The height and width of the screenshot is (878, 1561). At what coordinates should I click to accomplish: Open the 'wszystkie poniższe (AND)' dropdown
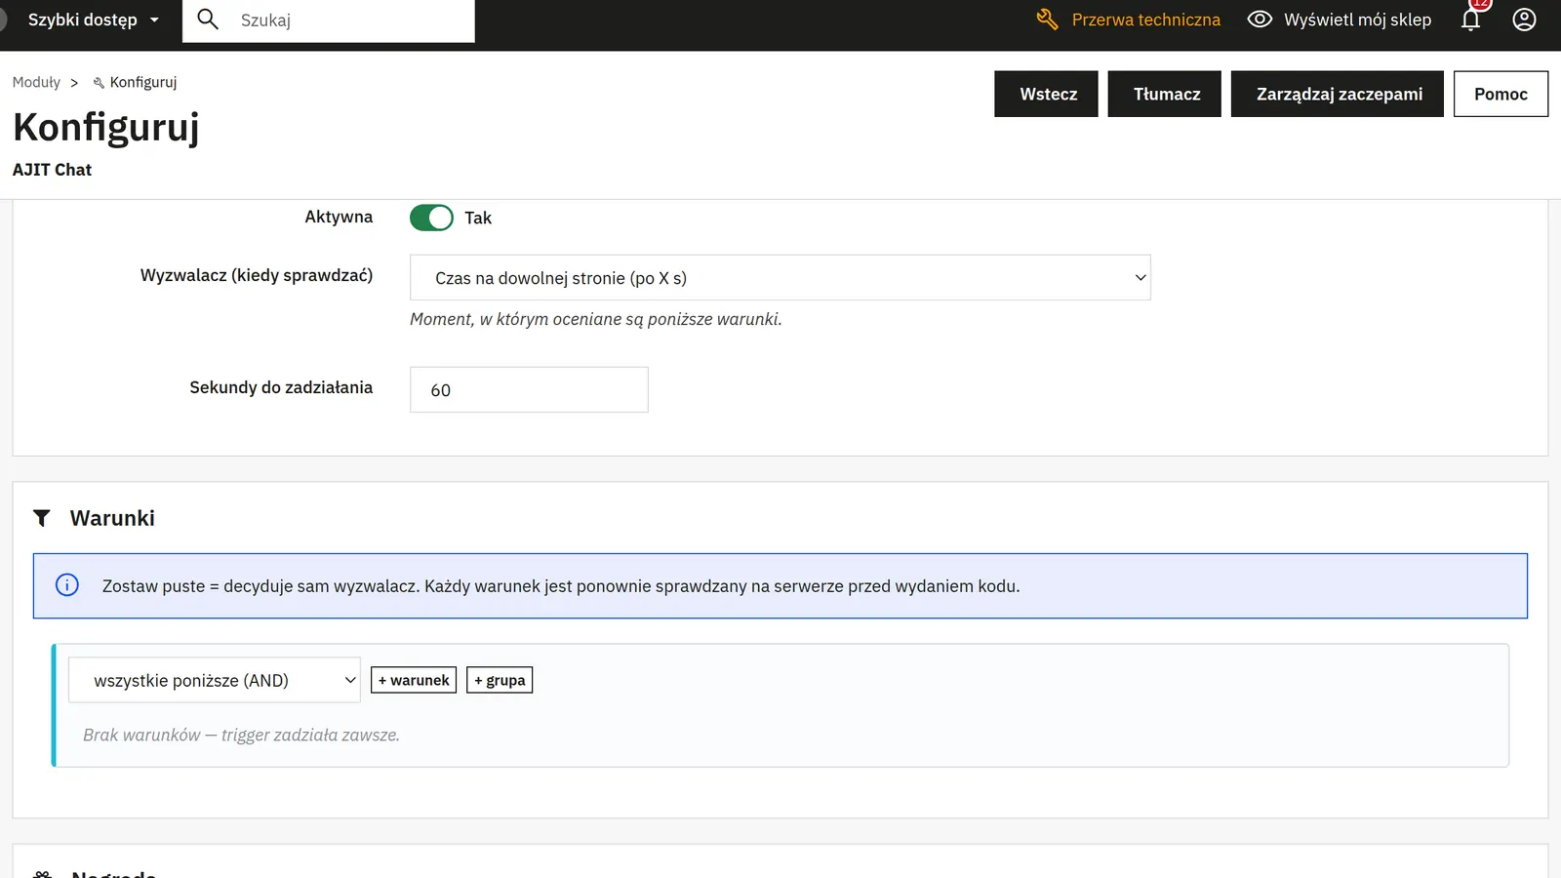(215, 680)
